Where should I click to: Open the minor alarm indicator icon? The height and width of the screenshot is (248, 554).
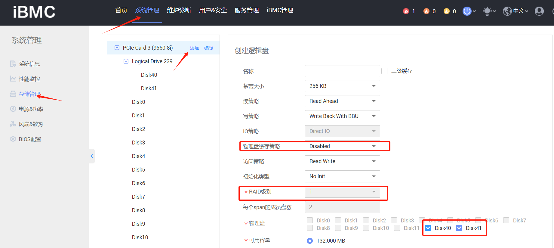[447, 11]
